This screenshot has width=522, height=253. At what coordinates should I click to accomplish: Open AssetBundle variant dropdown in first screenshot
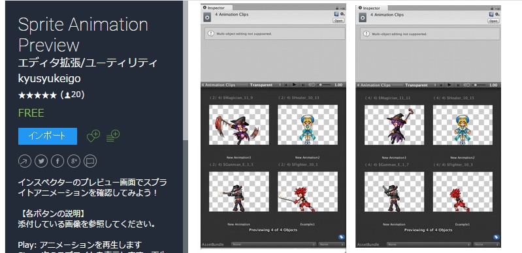click(x=331, y=245)
